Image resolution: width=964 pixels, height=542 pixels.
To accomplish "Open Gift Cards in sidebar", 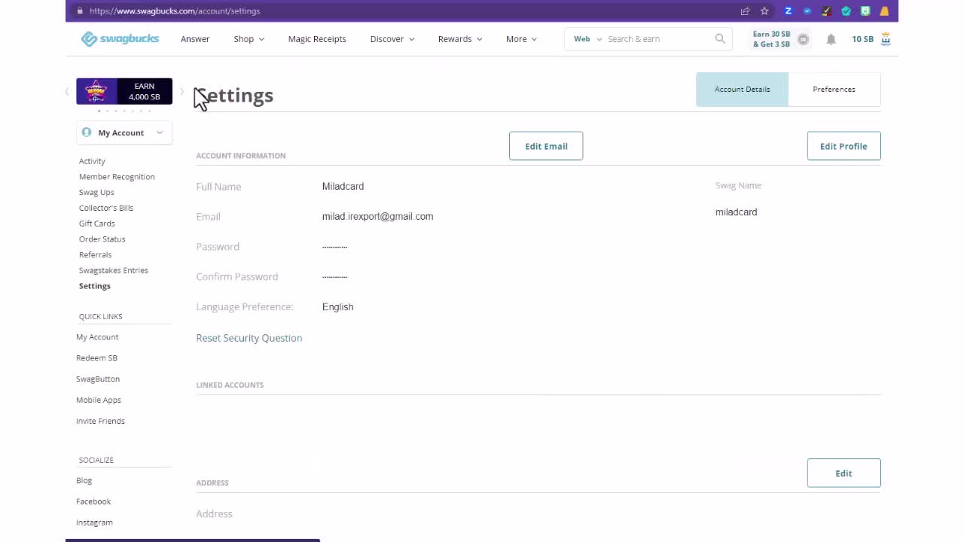I will pos(97,224).
